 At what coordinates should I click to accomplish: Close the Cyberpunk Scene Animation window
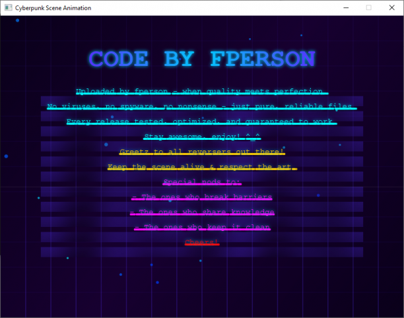pyautogui.click(x=391, y=8)
